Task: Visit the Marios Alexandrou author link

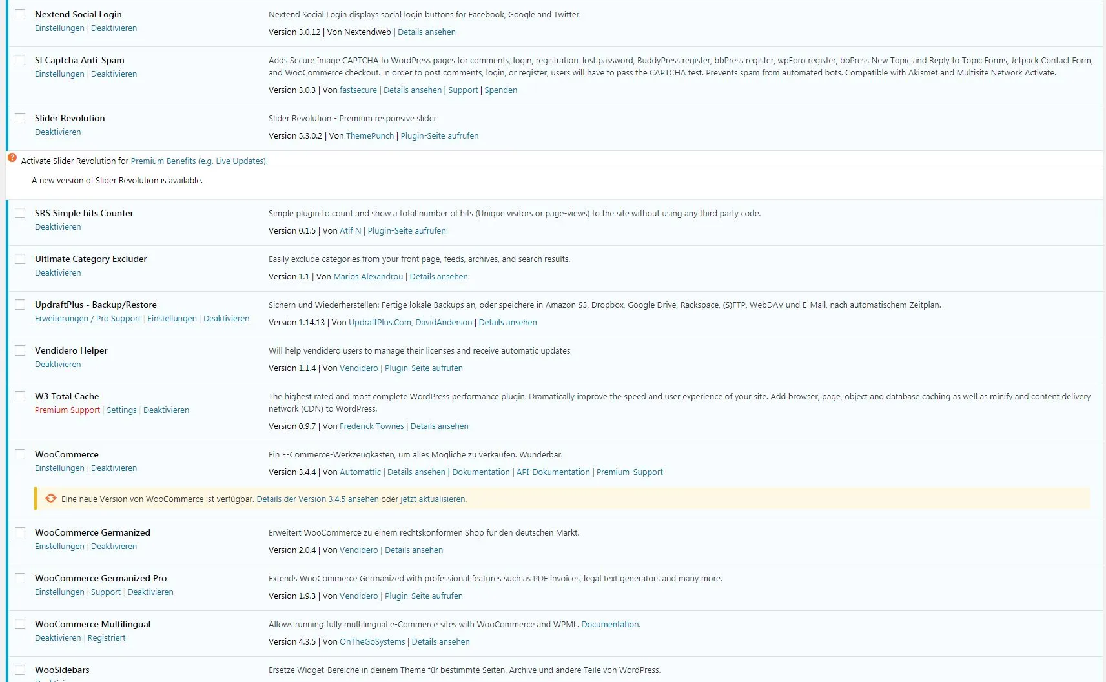Action: (368, 277)
